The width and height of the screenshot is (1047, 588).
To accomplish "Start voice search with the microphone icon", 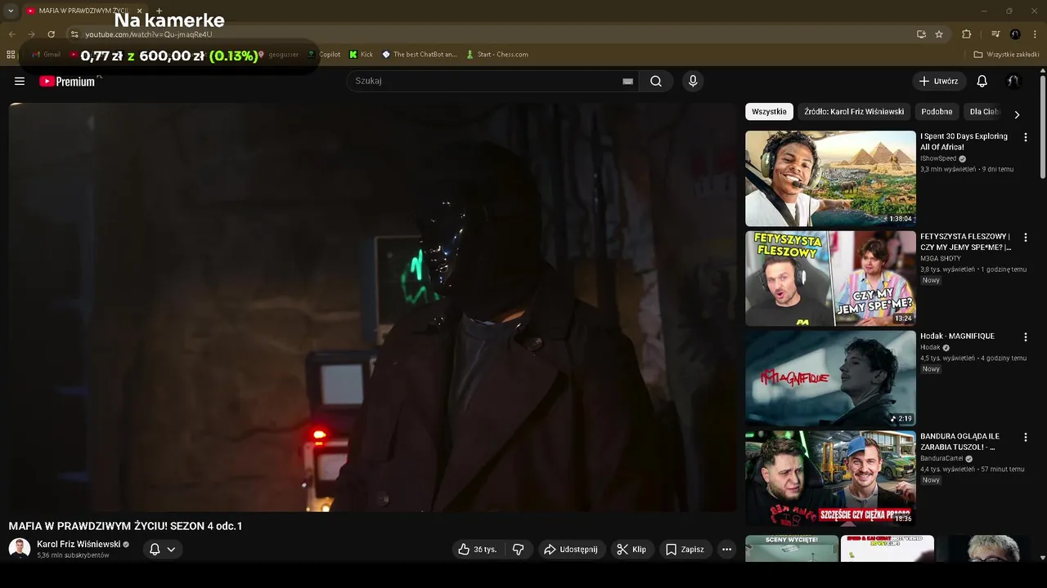I will (x=693, y=81).
